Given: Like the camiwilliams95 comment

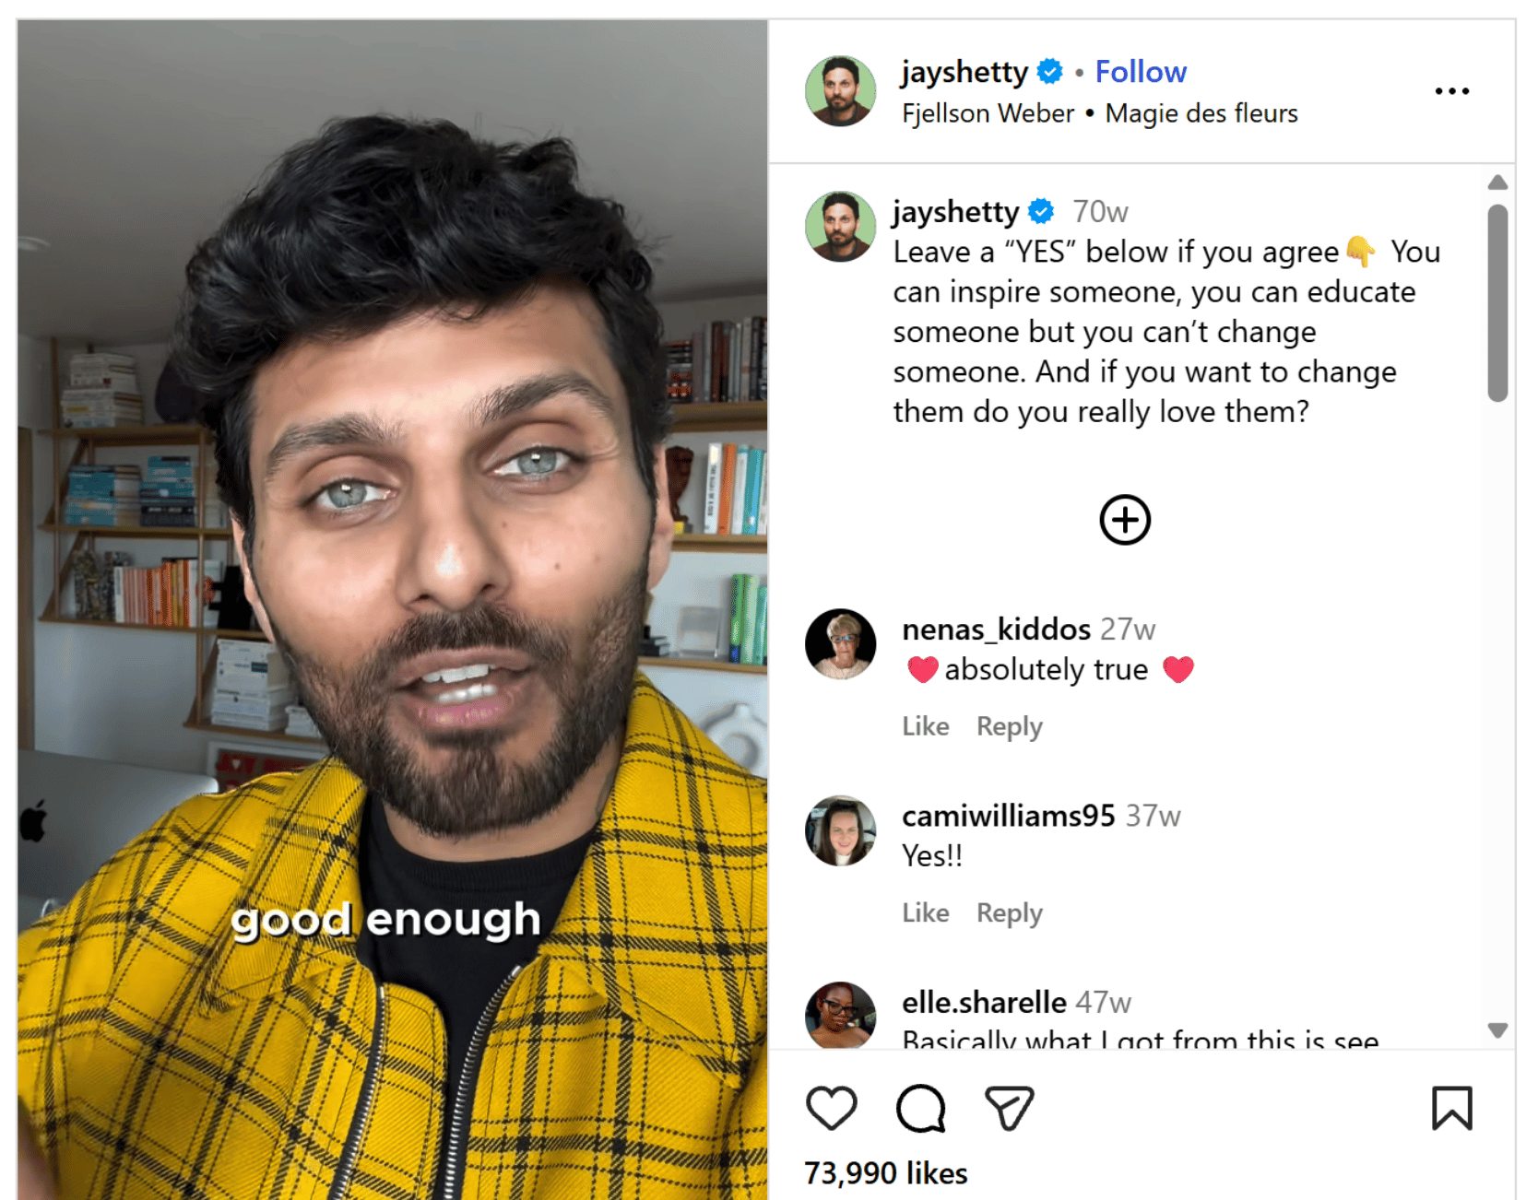Looking at the screenshot, I should (925, 912).
